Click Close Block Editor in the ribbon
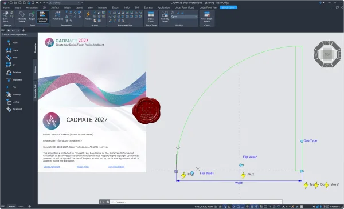This screenshot has height=209, width=344. click(x=206, y=17)
